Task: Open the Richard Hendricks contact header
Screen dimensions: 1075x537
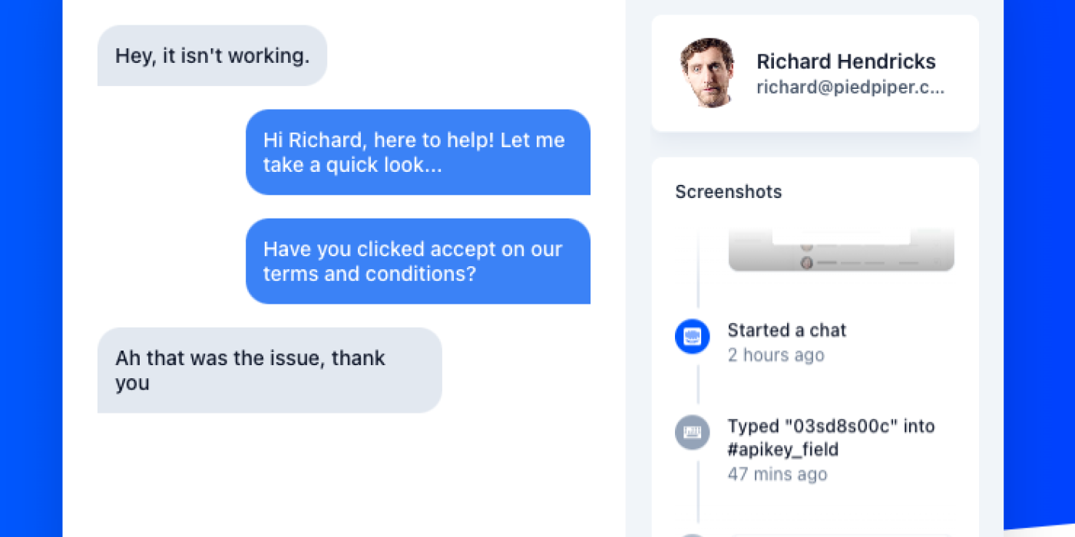Action: click(x=846, y=61)
